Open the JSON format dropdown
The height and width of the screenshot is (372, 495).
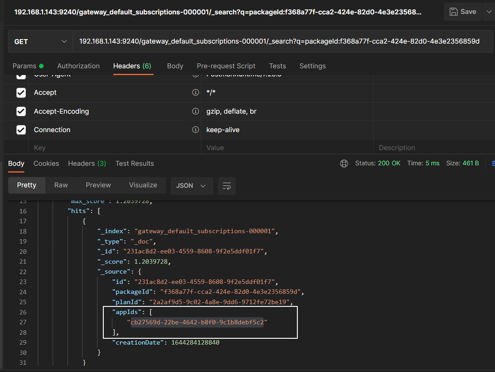pyautogui.click(x=191, y=186)
